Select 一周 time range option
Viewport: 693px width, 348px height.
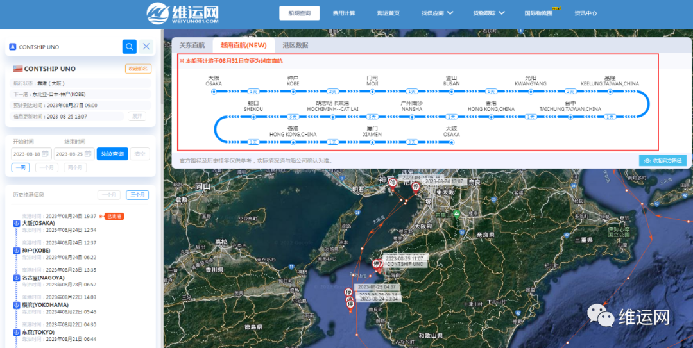tap(21, 168)
